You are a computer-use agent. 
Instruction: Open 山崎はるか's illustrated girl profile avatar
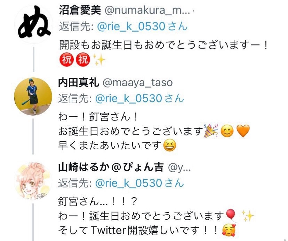coord(33,181)
